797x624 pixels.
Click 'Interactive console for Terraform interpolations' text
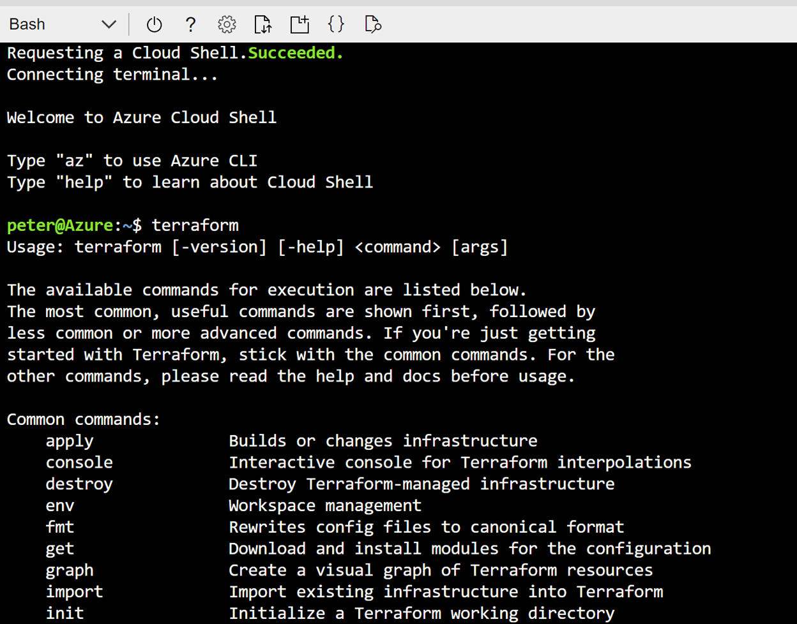[x=460, y=463]
